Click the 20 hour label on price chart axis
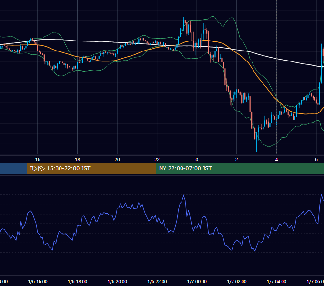The height and width of the screenshot is (286, 324). tap(117, 160)
